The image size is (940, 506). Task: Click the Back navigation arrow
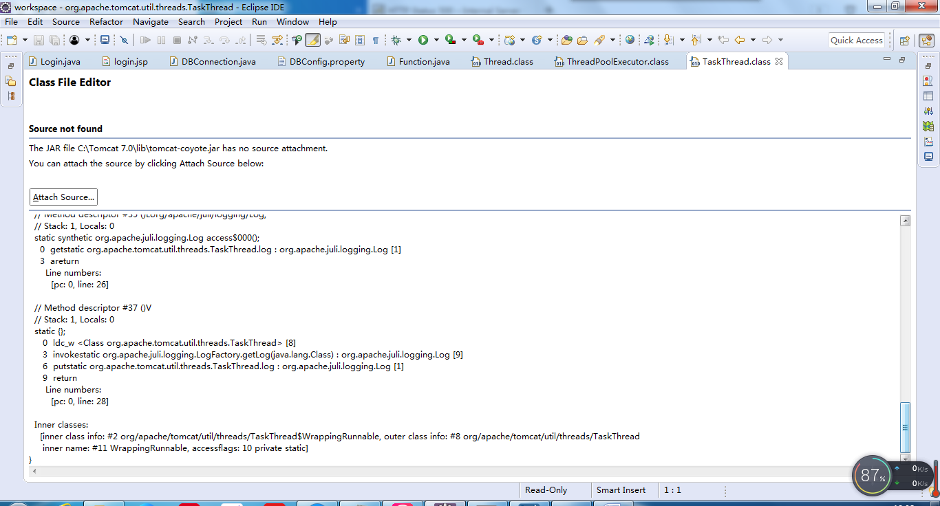740,40
